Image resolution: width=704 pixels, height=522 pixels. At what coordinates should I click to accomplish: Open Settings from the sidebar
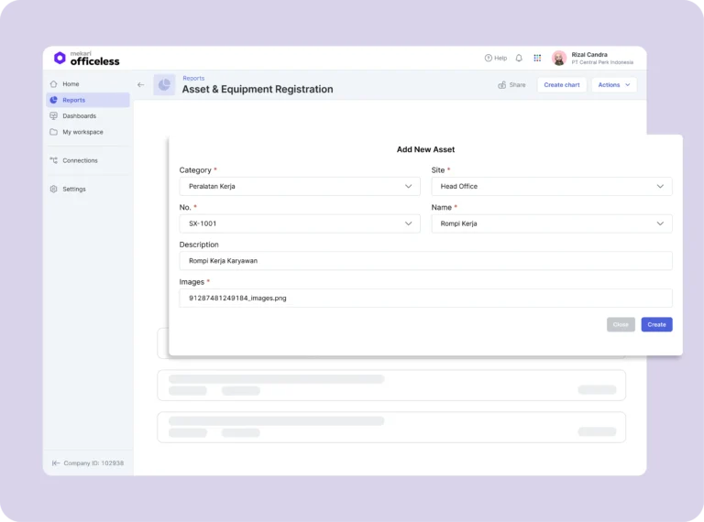point(73,189)
